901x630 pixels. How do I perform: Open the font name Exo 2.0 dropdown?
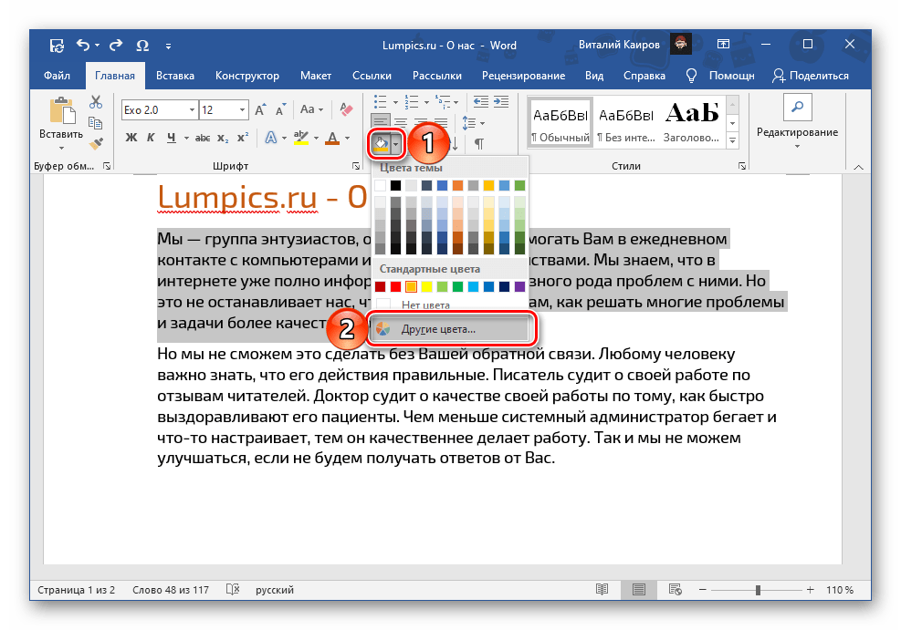tap(192, 109)
